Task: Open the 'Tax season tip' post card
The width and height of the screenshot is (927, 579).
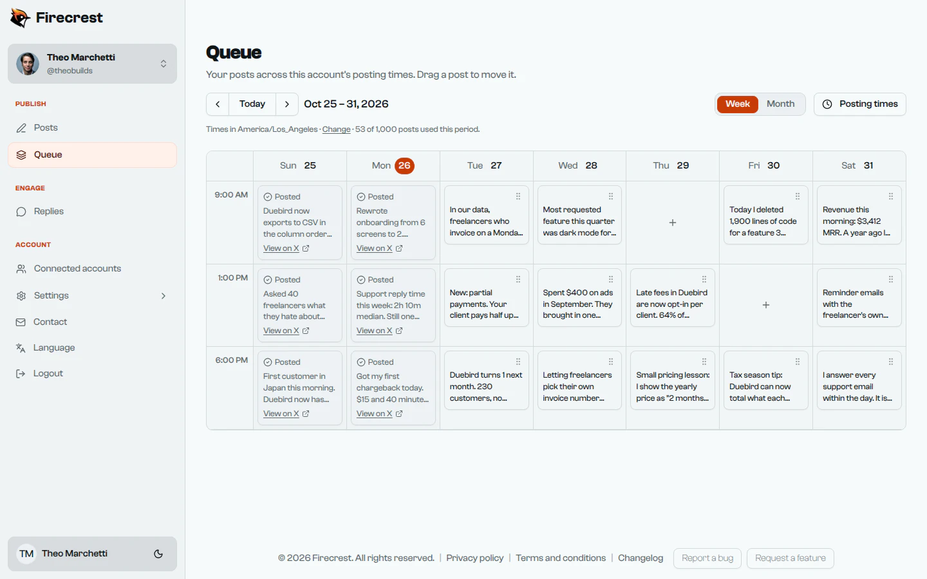Action: point(766,380)
